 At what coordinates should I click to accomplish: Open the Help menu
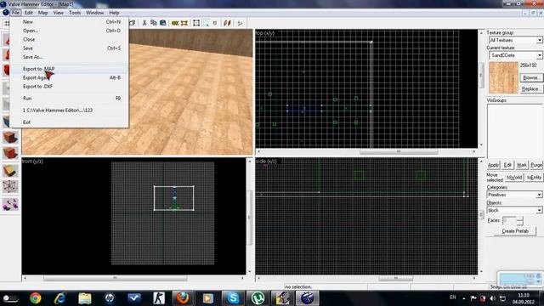tap(114, 13)
